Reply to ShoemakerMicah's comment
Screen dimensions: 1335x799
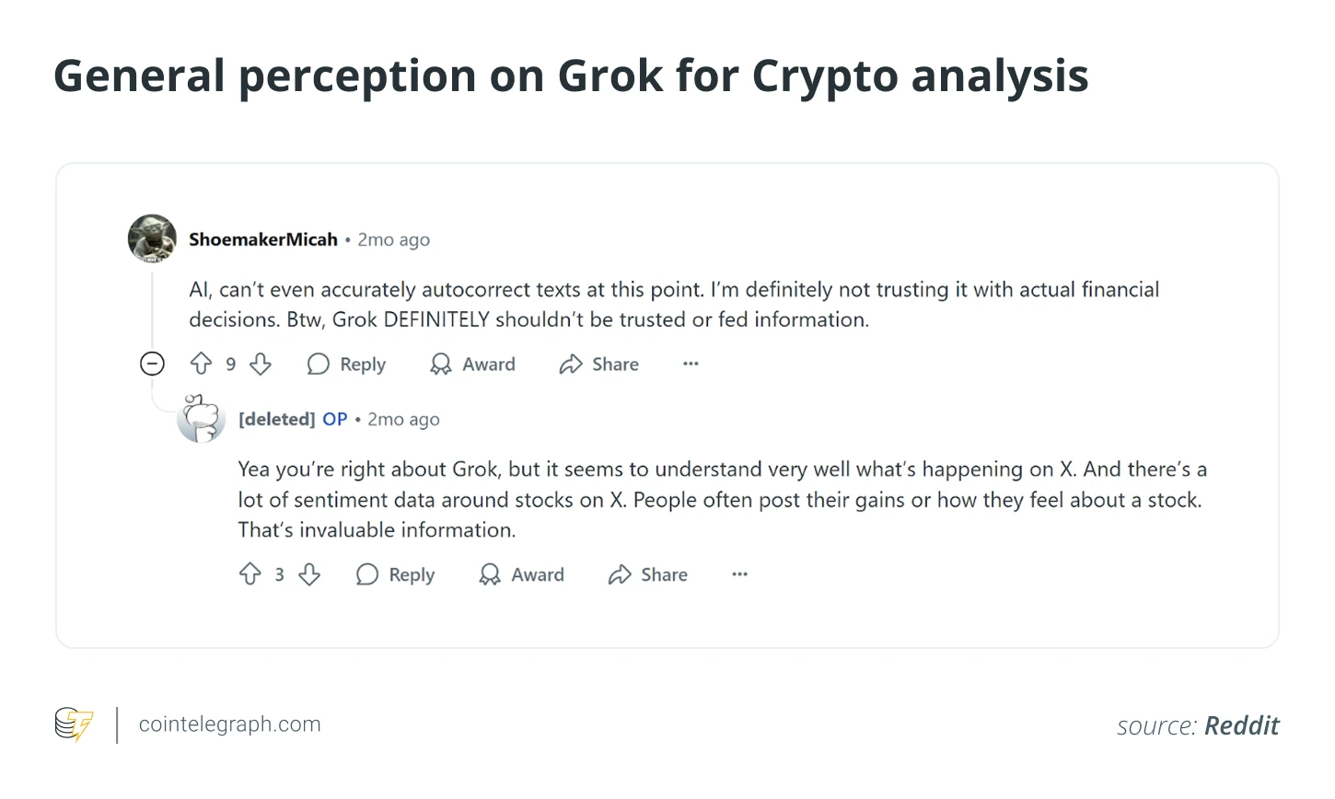346,364
